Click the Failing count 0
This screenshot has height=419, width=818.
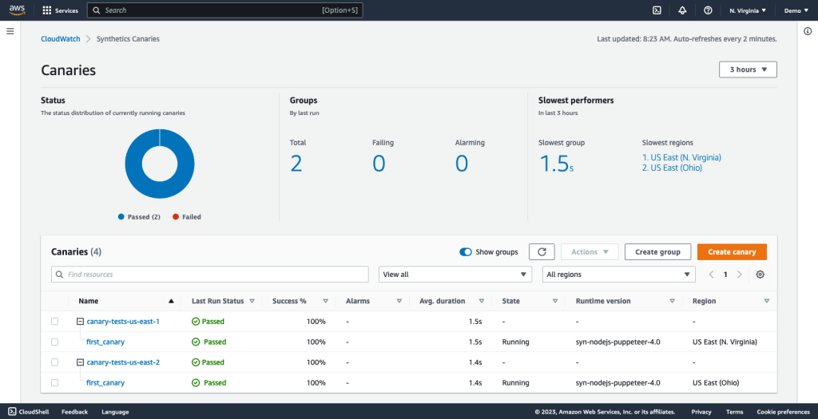coord(379,164)
